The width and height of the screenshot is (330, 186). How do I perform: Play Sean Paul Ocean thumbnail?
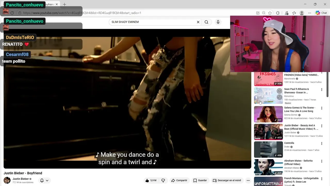click(268, 96)
